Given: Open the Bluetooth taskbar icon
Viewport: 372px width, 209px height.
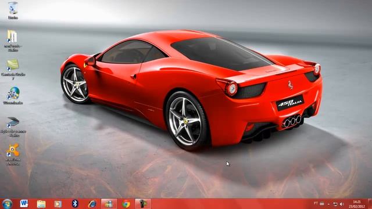Looking at the screenshot, I should coord(75,204).
